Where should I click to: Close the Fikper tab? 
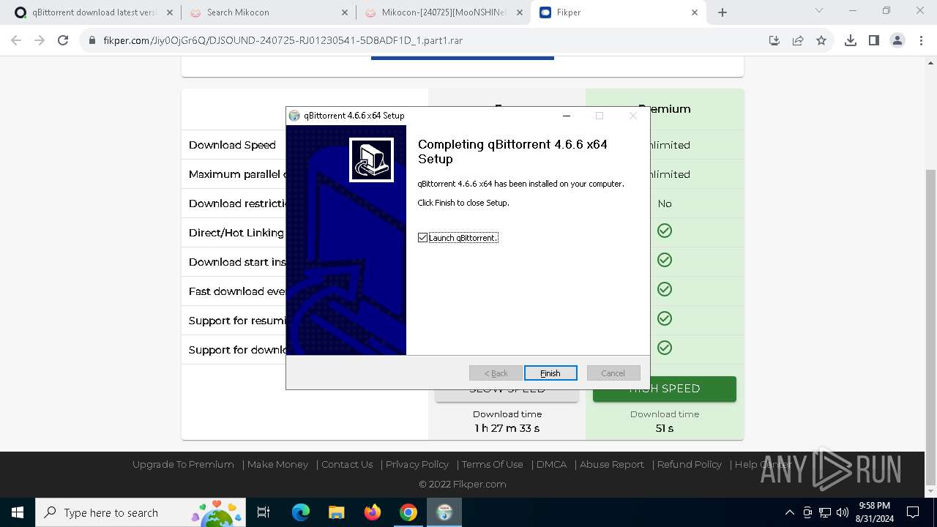click(695, 12)
